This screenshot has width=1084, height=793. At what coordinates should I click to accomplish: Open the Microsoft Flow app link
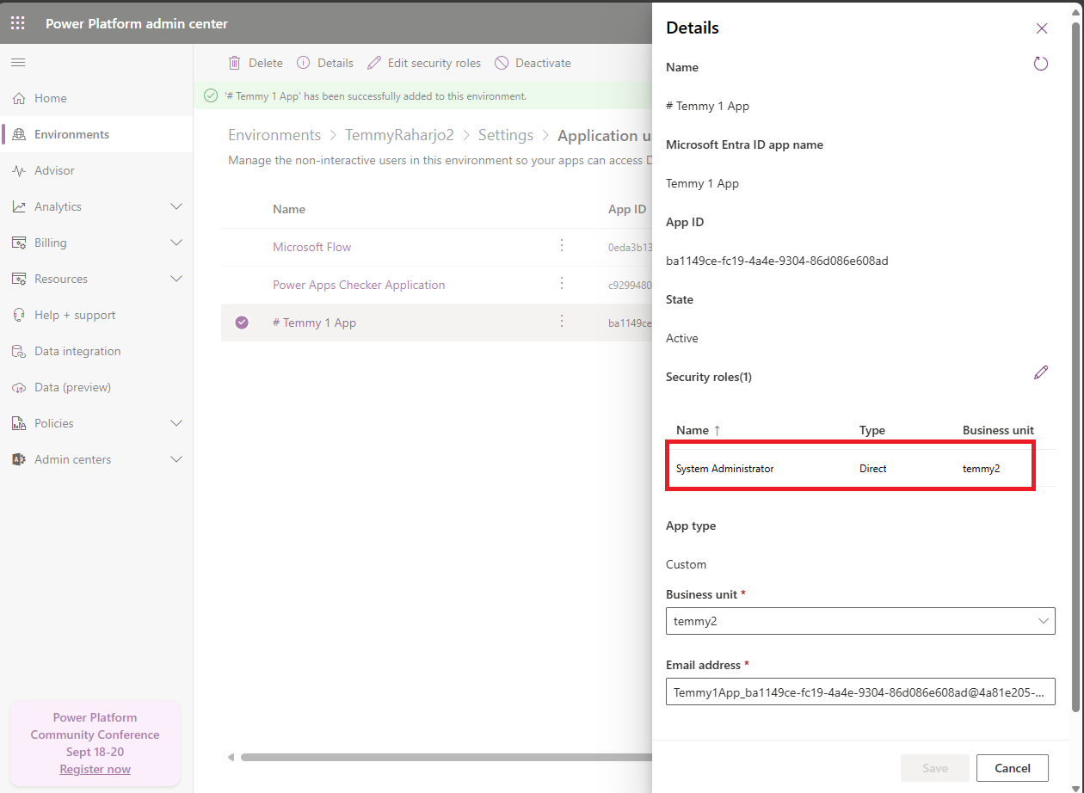(x=312, y=247)
